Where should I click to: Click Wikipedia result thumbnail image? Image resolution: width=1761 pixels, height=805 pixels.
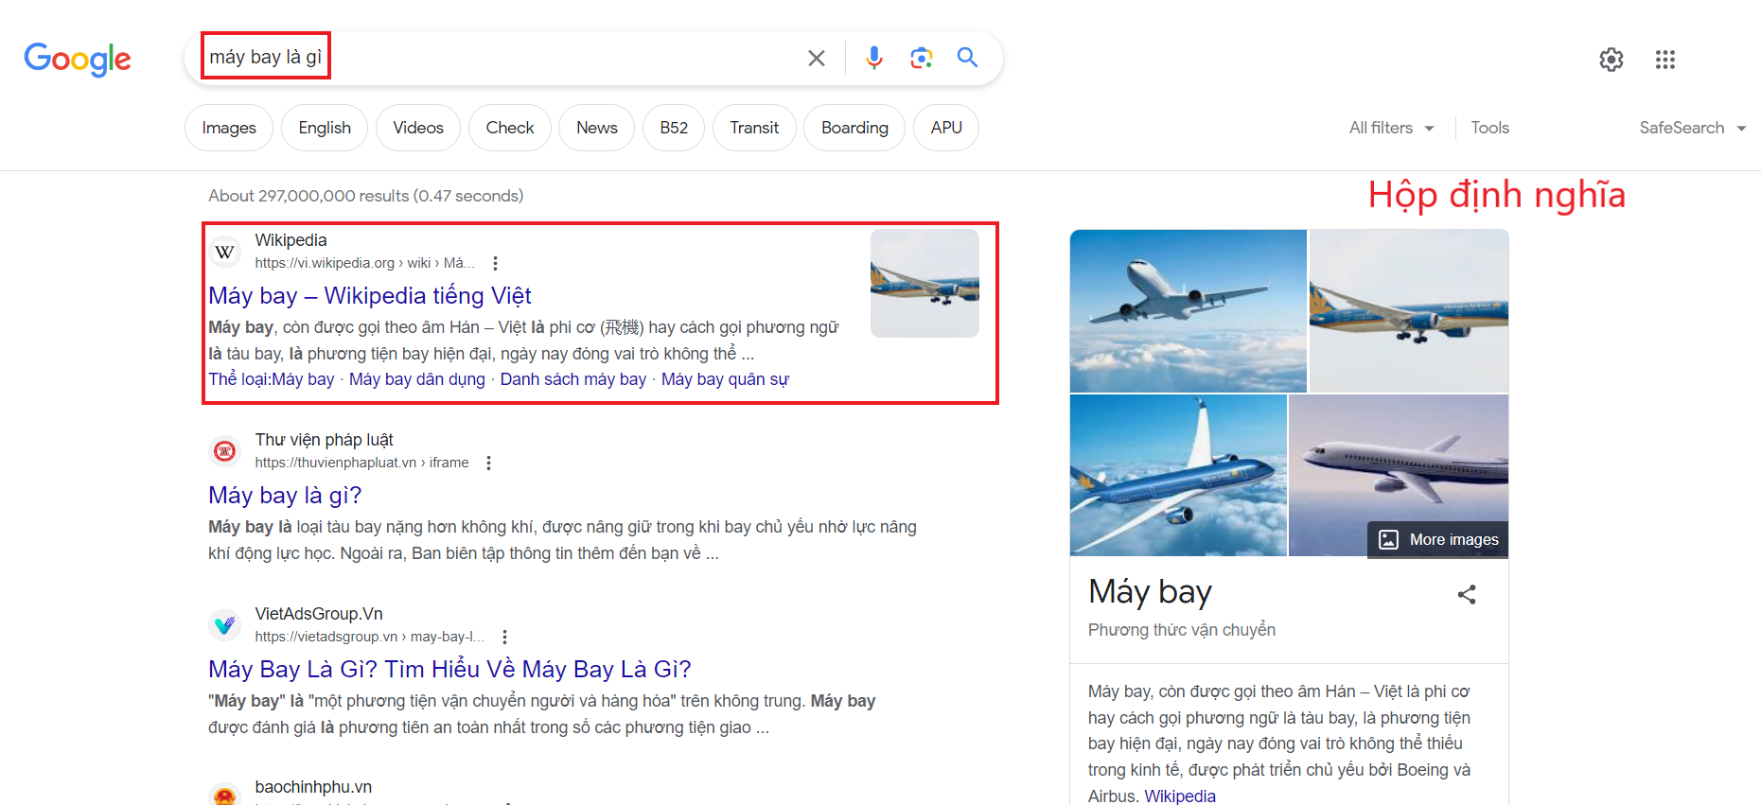(x=925, y=284)
